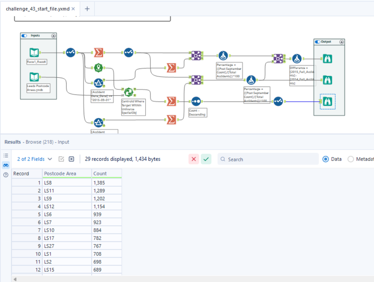Select the LS15 postcode cell
Screen dimensions: 374x282
click(x=67, y=270)
